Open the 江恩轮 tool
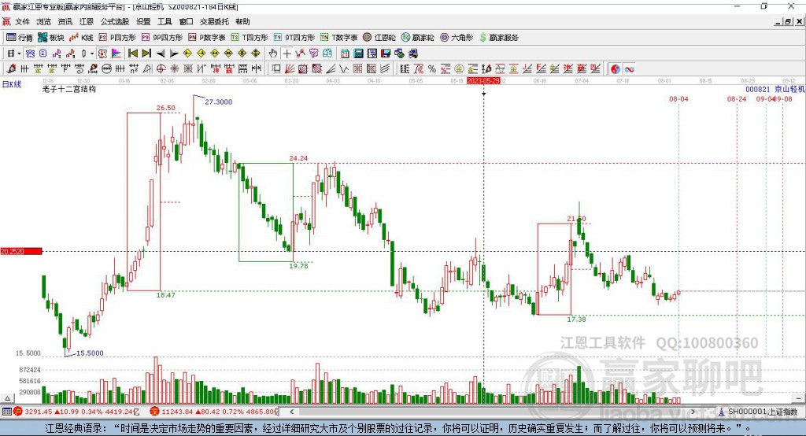Image resolution: width=806 pixels, height=436 pixels. point(379,38)
